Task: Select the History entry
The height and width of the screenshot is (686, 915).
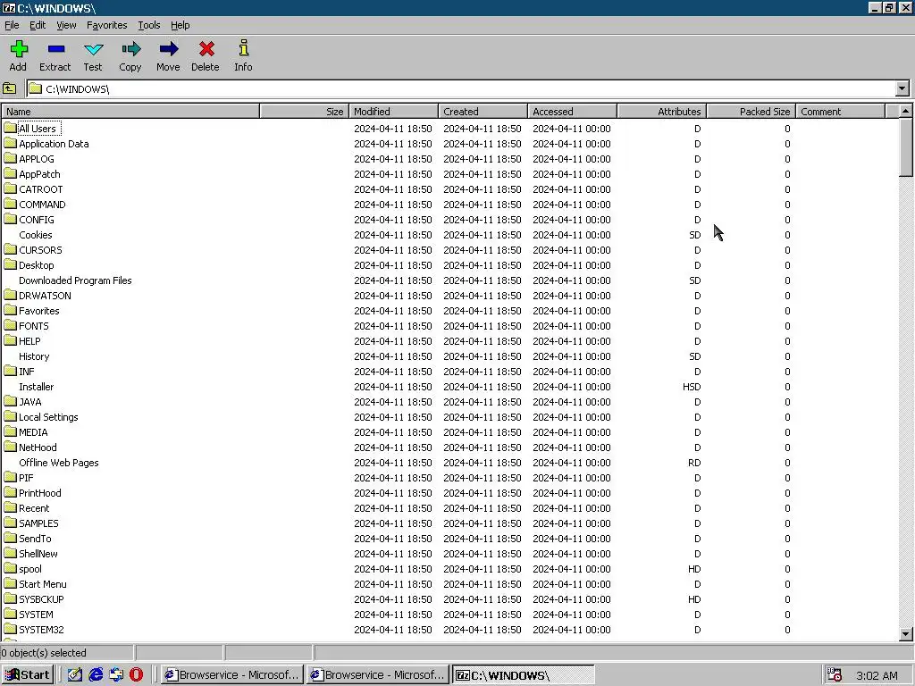Action: (34, 356)
